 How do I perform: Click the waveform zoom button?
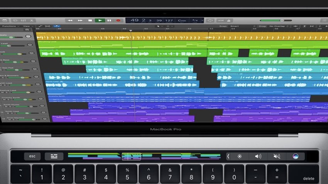tap(295, 26)
